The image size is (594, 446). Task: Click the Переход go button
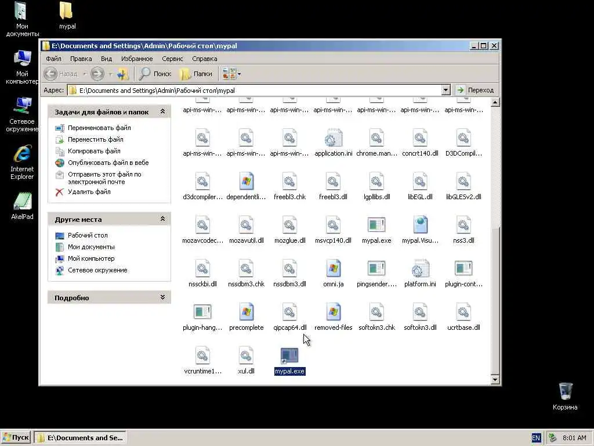coord(476,90)
